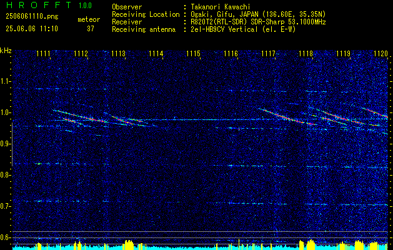Click the Observer field label

(127, 7)
